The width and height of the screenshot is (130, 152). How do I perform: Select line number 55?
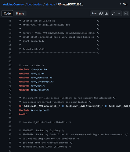[10, 21]
